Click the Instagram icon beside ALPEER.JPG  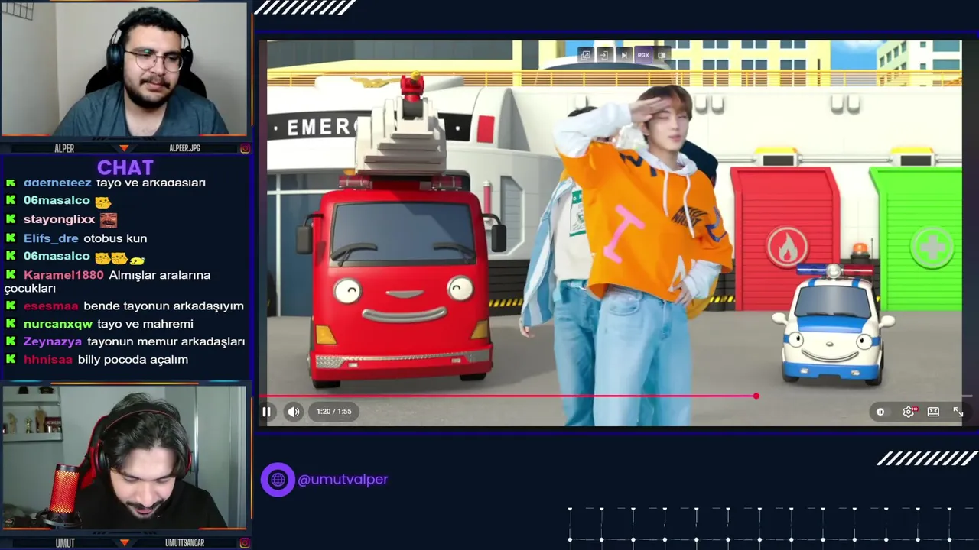point(245,148)
